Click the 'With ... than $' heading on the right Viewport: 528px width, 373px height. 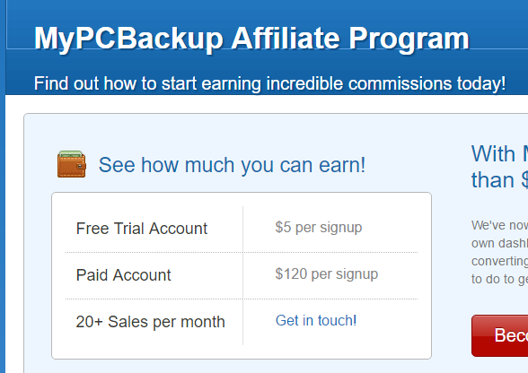click(499, 167)
